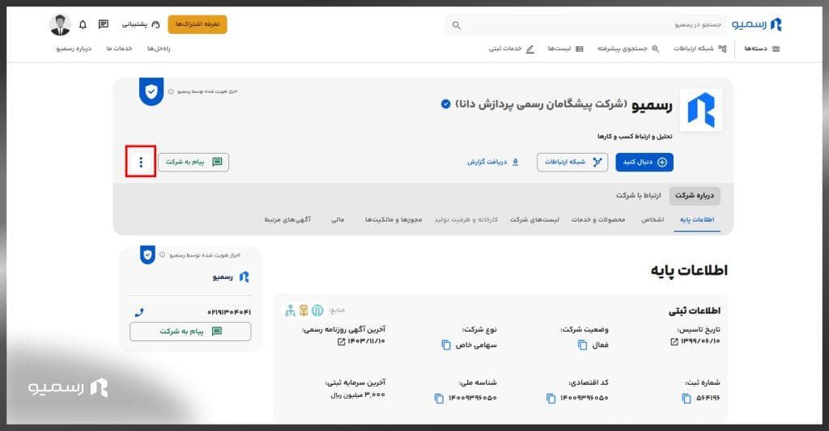
Task: Open the 'دسته‌ها' categories hamburger menu
Action: click(762, 49)
